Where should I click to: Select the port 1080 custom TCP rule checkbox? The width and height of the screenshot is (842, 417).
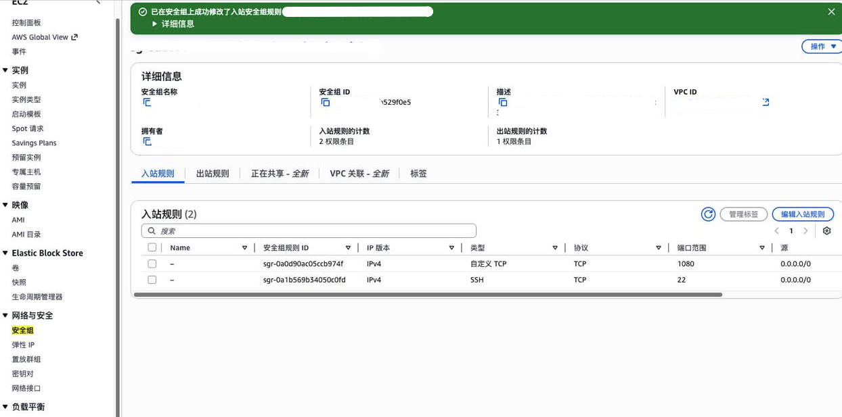tap(152, 264)
